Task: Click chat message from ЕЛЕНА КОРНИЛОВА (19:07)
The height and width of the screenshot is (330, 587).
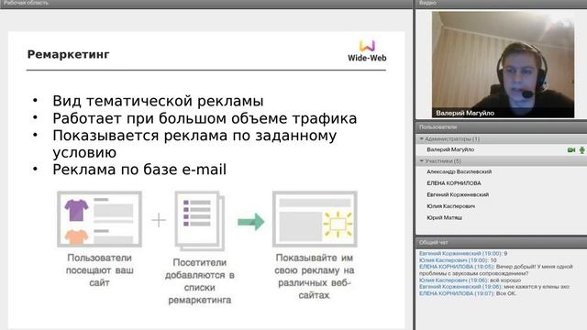Action: pyautogui.click(x=468, y=293)
